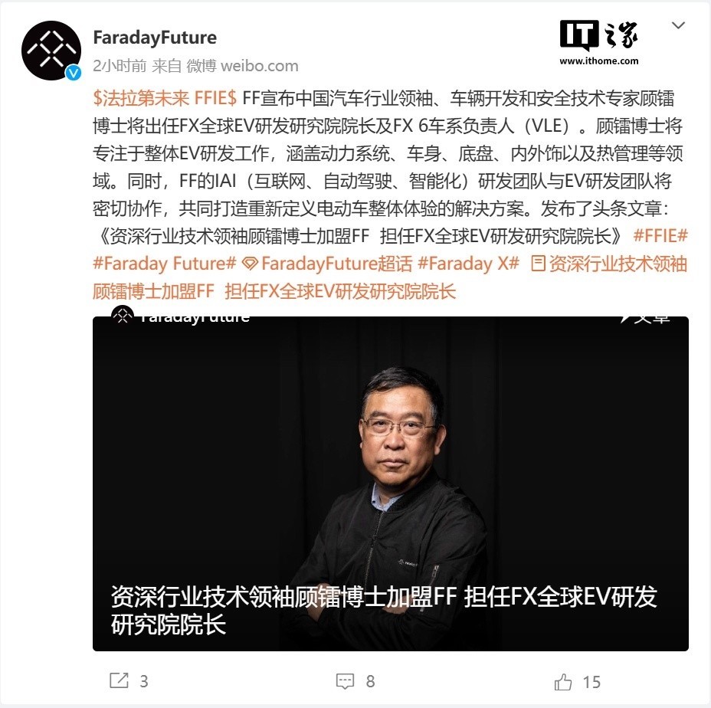Click the 2小时前 post timestamp
The width and height of the screenshot is (711, 708).
pos(120,66)
